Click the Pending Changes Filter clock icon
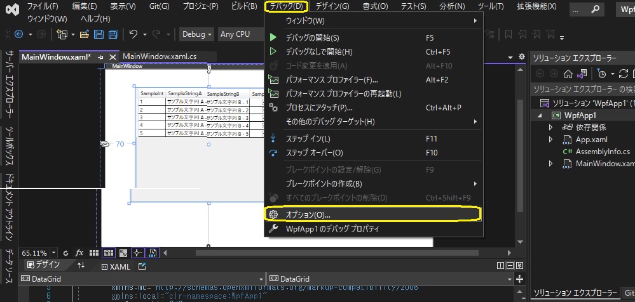Screen dimensions: 635x302 point(602,74)
